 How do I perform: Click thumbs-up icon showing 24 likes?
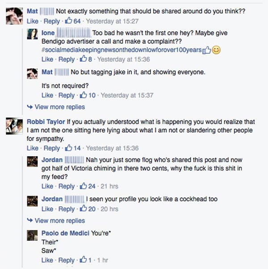point(84,186)
